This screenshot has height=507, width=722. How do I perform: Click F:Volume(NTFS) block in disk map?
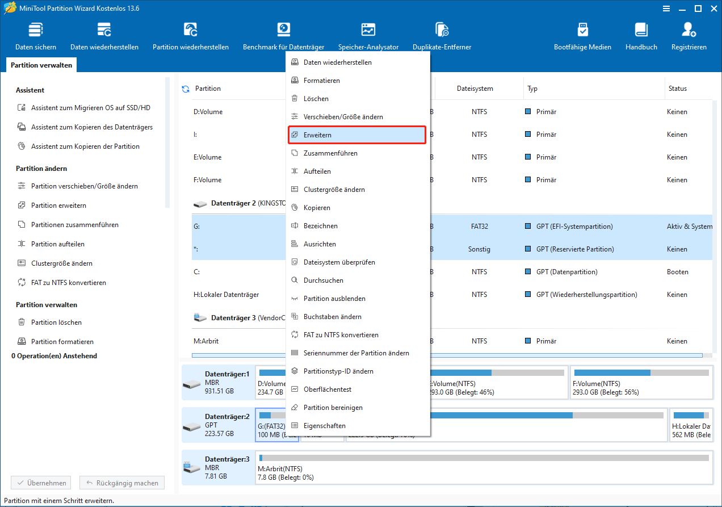641,382
